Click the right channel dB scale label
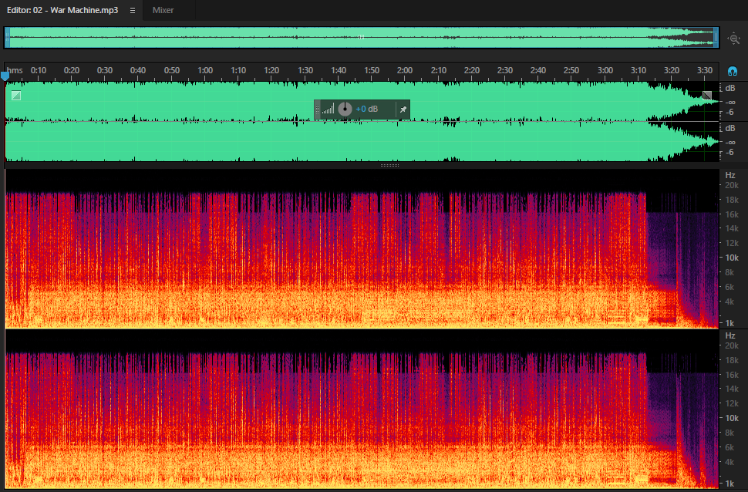Image resolution: width=748 pixels, height=492 pixels. 729,128
